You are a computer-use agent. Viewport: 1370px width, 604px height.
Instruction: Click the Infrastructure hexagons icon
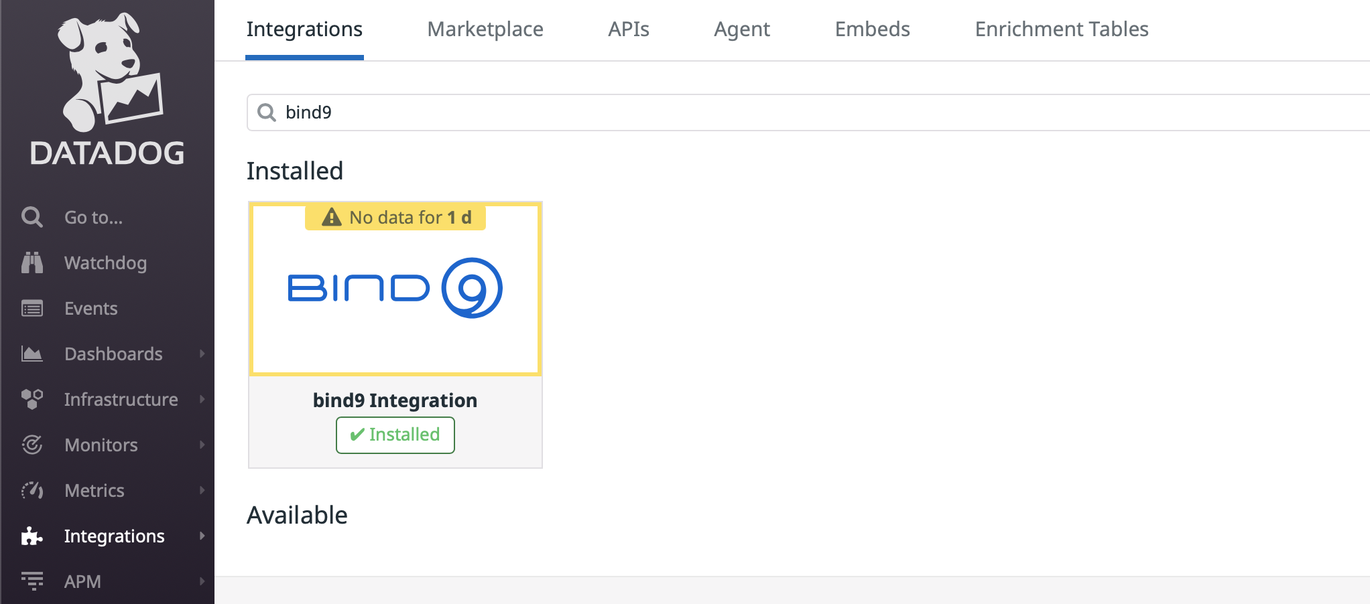point(32,399)
